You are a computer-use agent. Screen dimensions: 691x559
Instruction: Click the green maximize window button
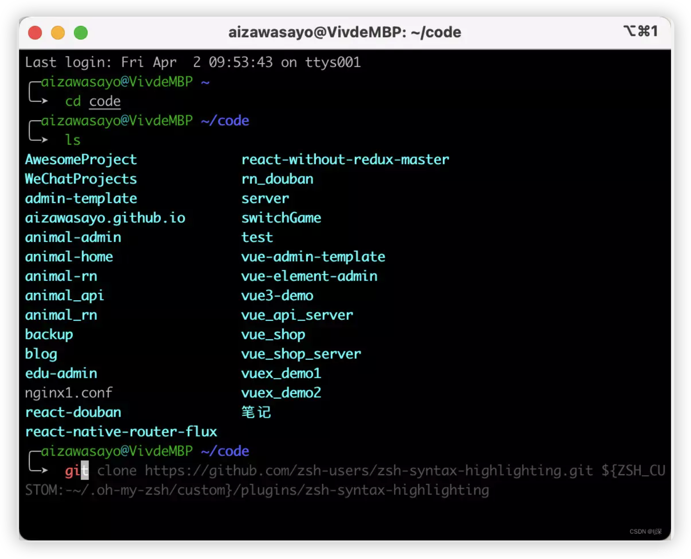pyautogui.click(x=81, y=33)
